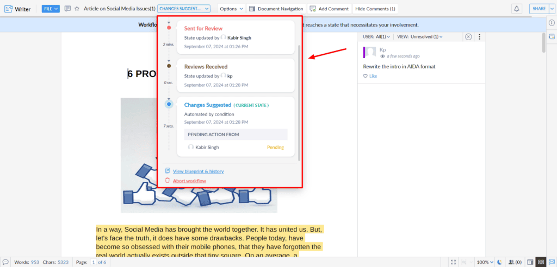Open collaborators (0) icon
The height and width of the screenshot is (267, 557).
(x=515, y=263)
